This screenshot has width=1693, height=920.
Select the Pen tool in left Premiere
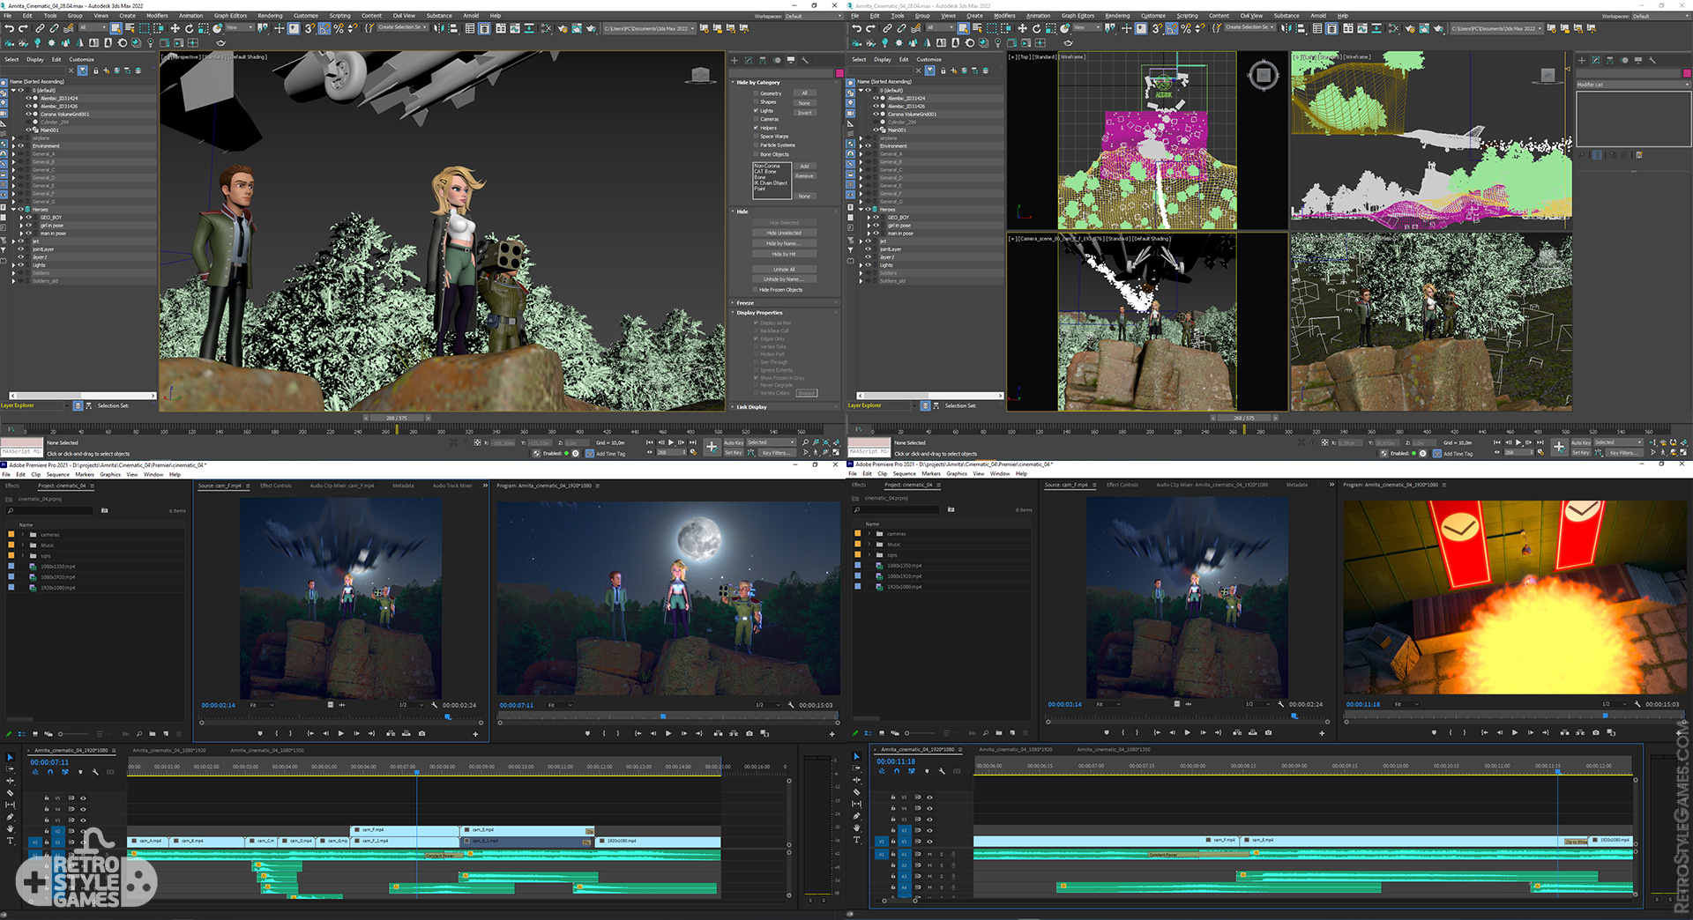click(x=10, y=817)
